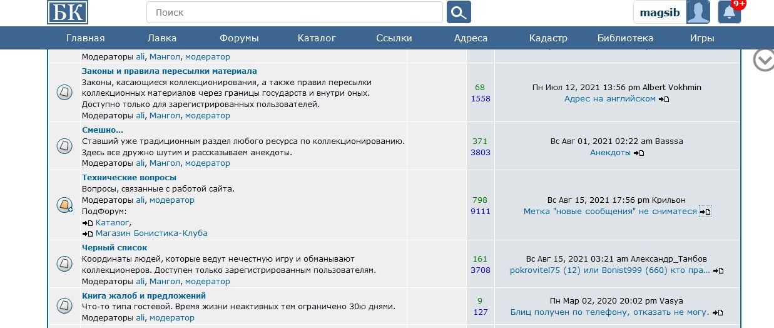Open the Форумы menu item
This screenshot has width=774, height=328.
click(239, 38)
